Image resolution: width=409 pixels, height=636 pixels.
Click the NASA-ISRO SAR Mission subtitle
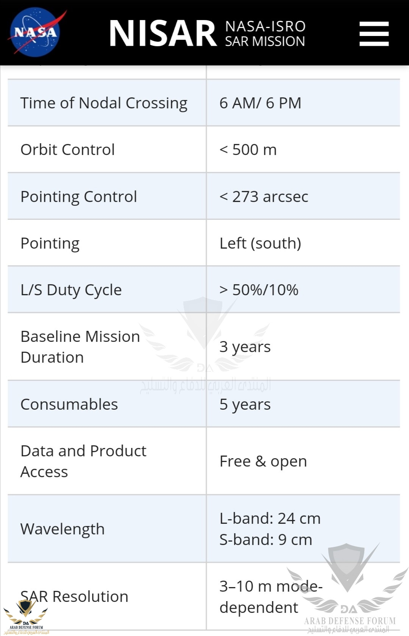pos(265,34)
